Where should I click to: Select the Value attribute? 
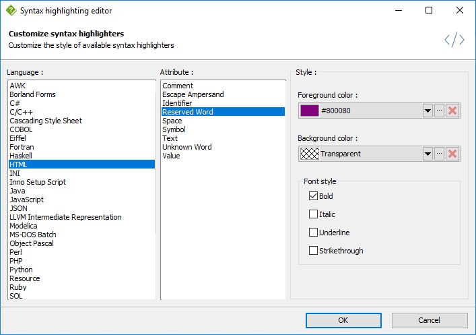tap(223, 156)
